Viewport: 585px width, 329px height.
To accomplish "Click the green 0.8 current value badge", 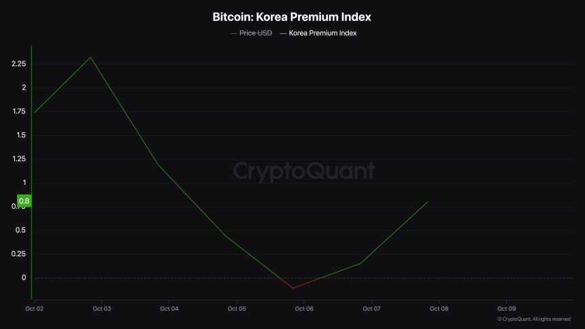I will pyautogui.click(x=24, y=201).
